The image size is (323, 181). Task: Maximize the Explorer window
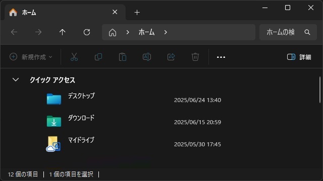pyautogui.click(x=288, y=8)
